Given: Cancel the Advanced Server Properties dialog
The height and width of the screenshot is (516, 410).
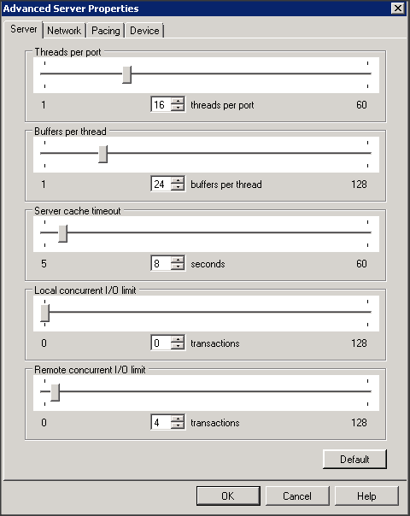Looking at the screenshot, I should click(297, 496).
